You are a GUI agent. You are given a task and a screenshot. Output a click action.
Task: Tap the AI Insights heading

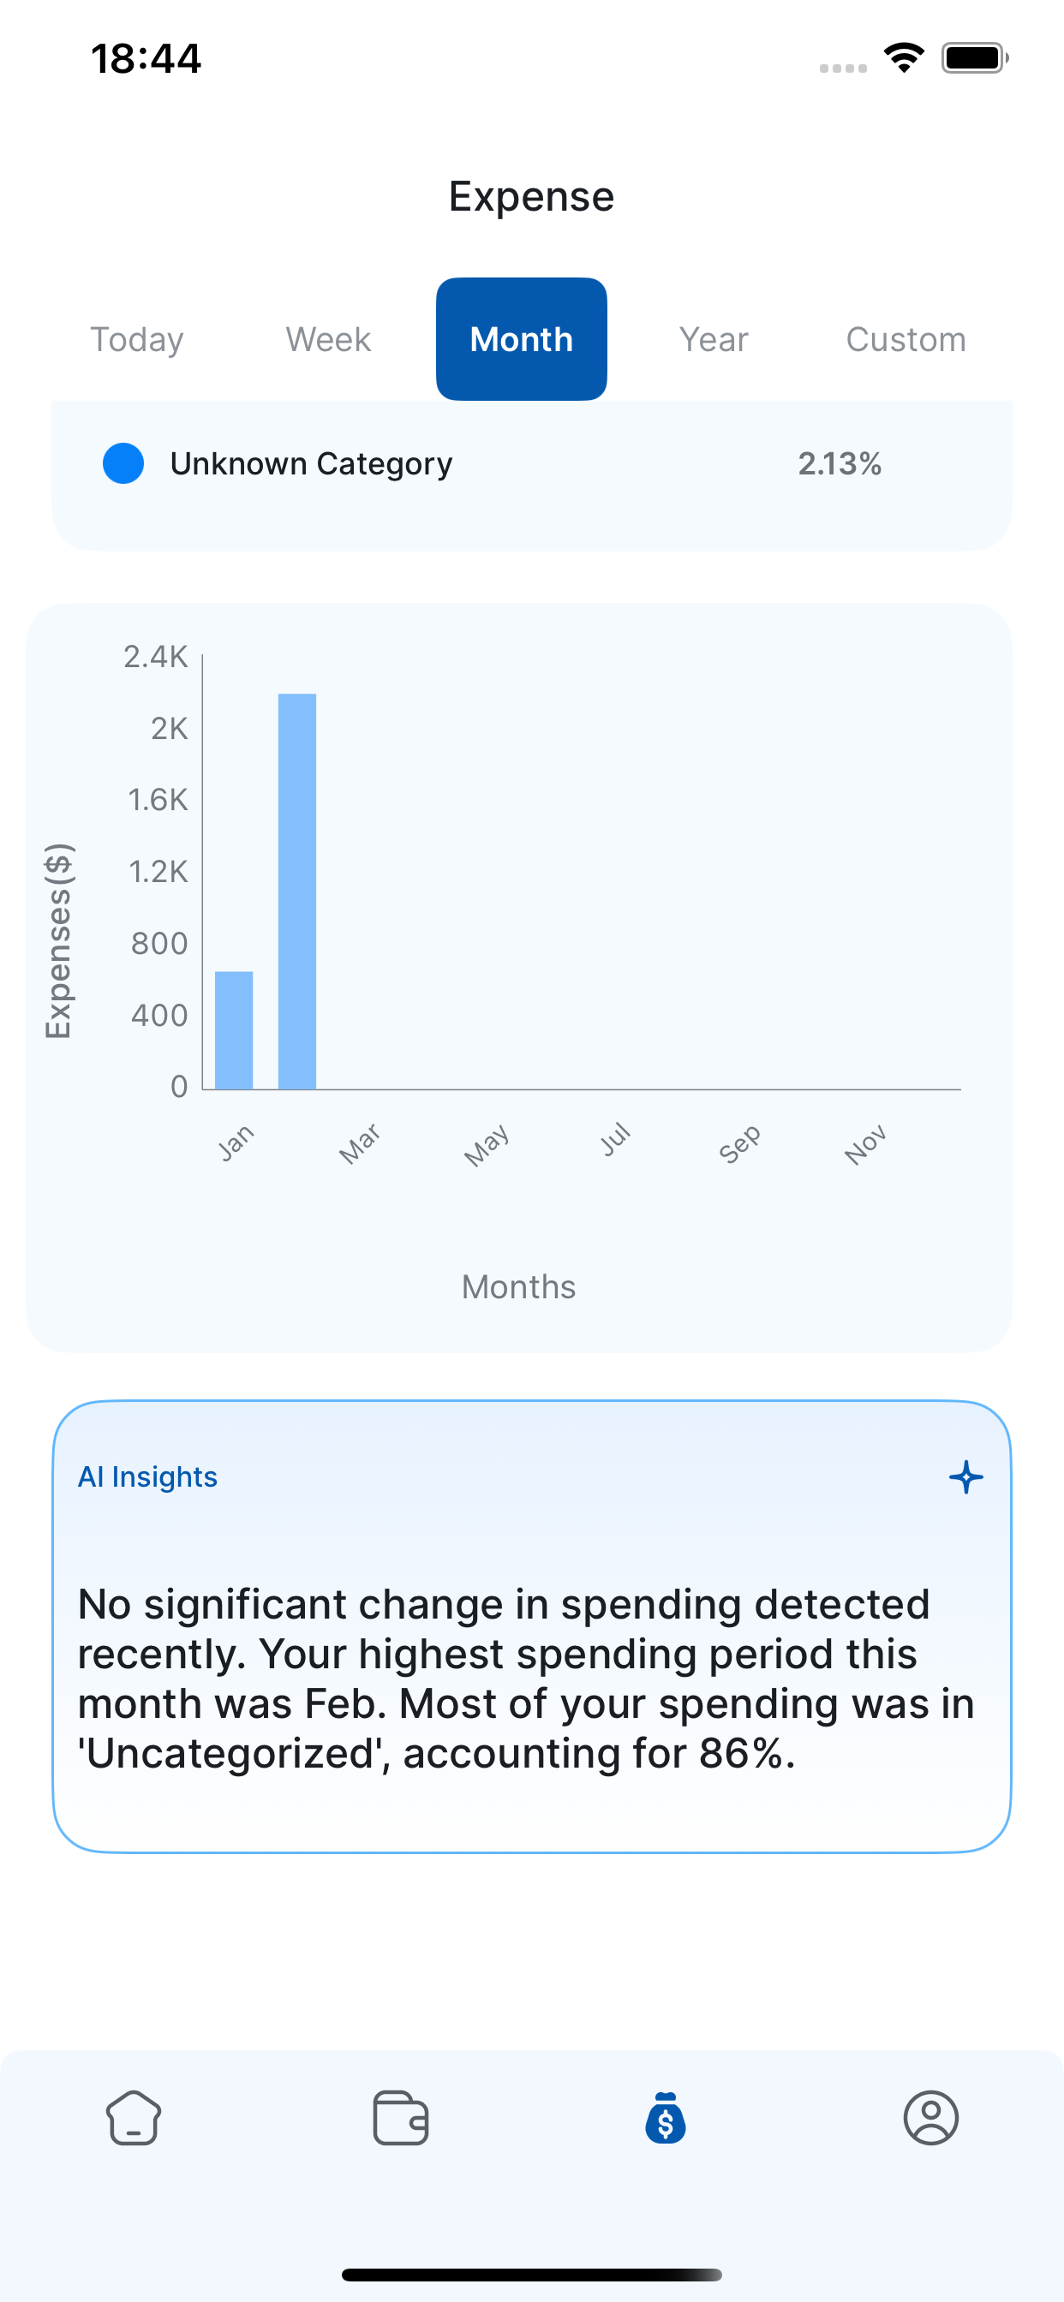[x=147, y=1477]
